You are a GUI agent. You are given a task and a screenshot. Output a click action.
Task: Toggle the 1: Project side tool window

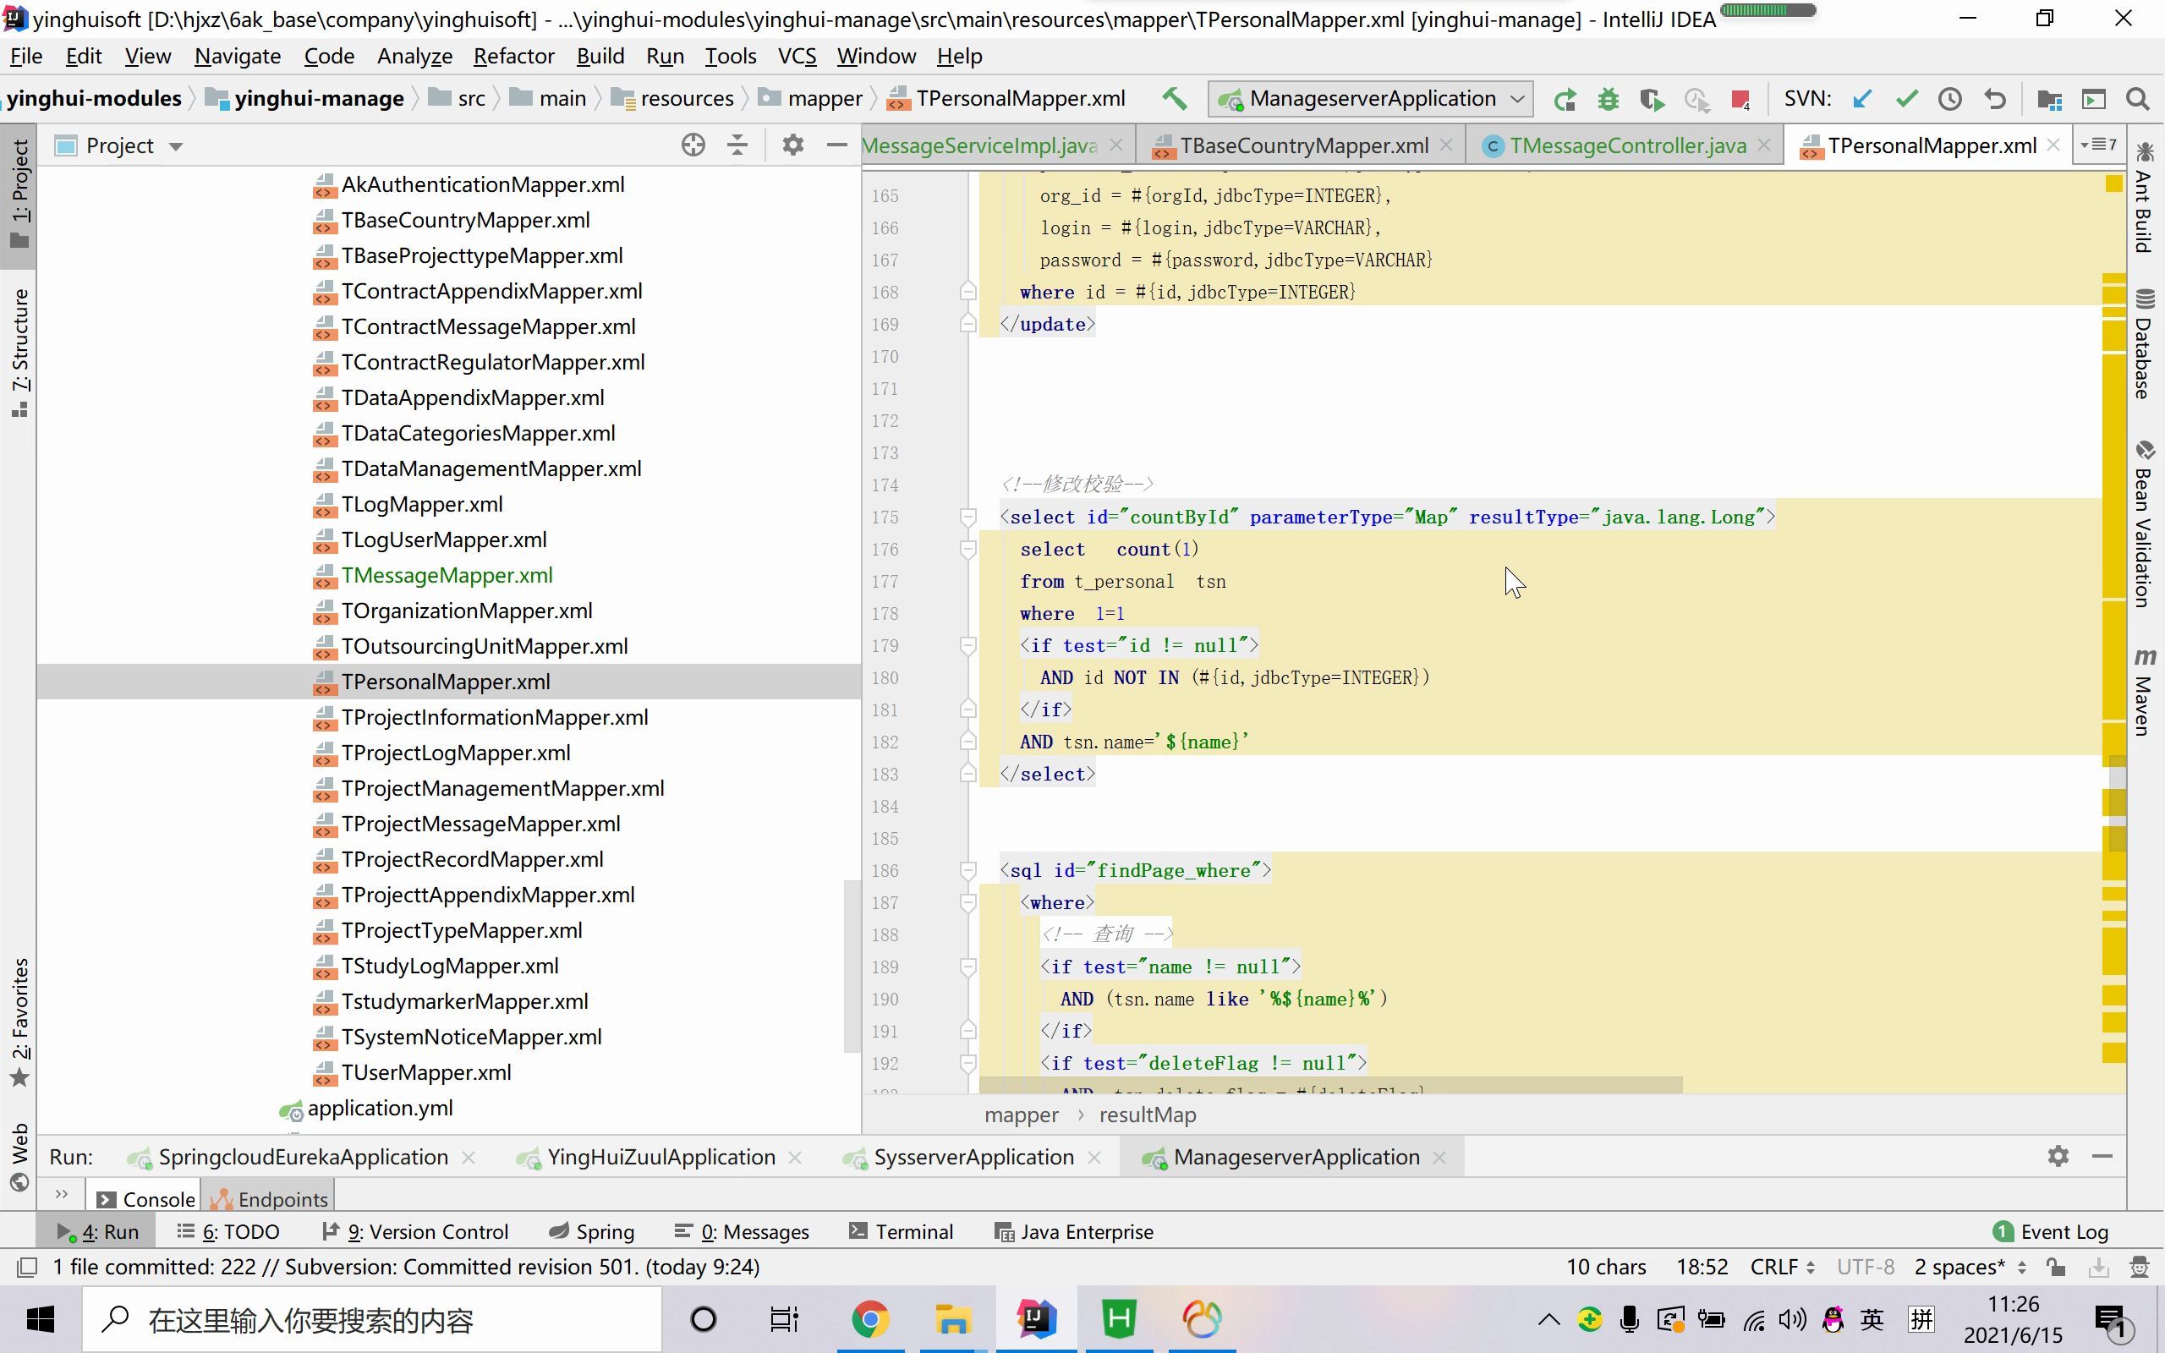(19, 195)
